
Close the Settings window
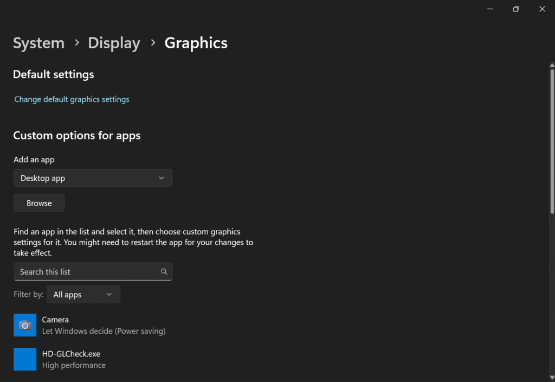(x=542, y=9)
